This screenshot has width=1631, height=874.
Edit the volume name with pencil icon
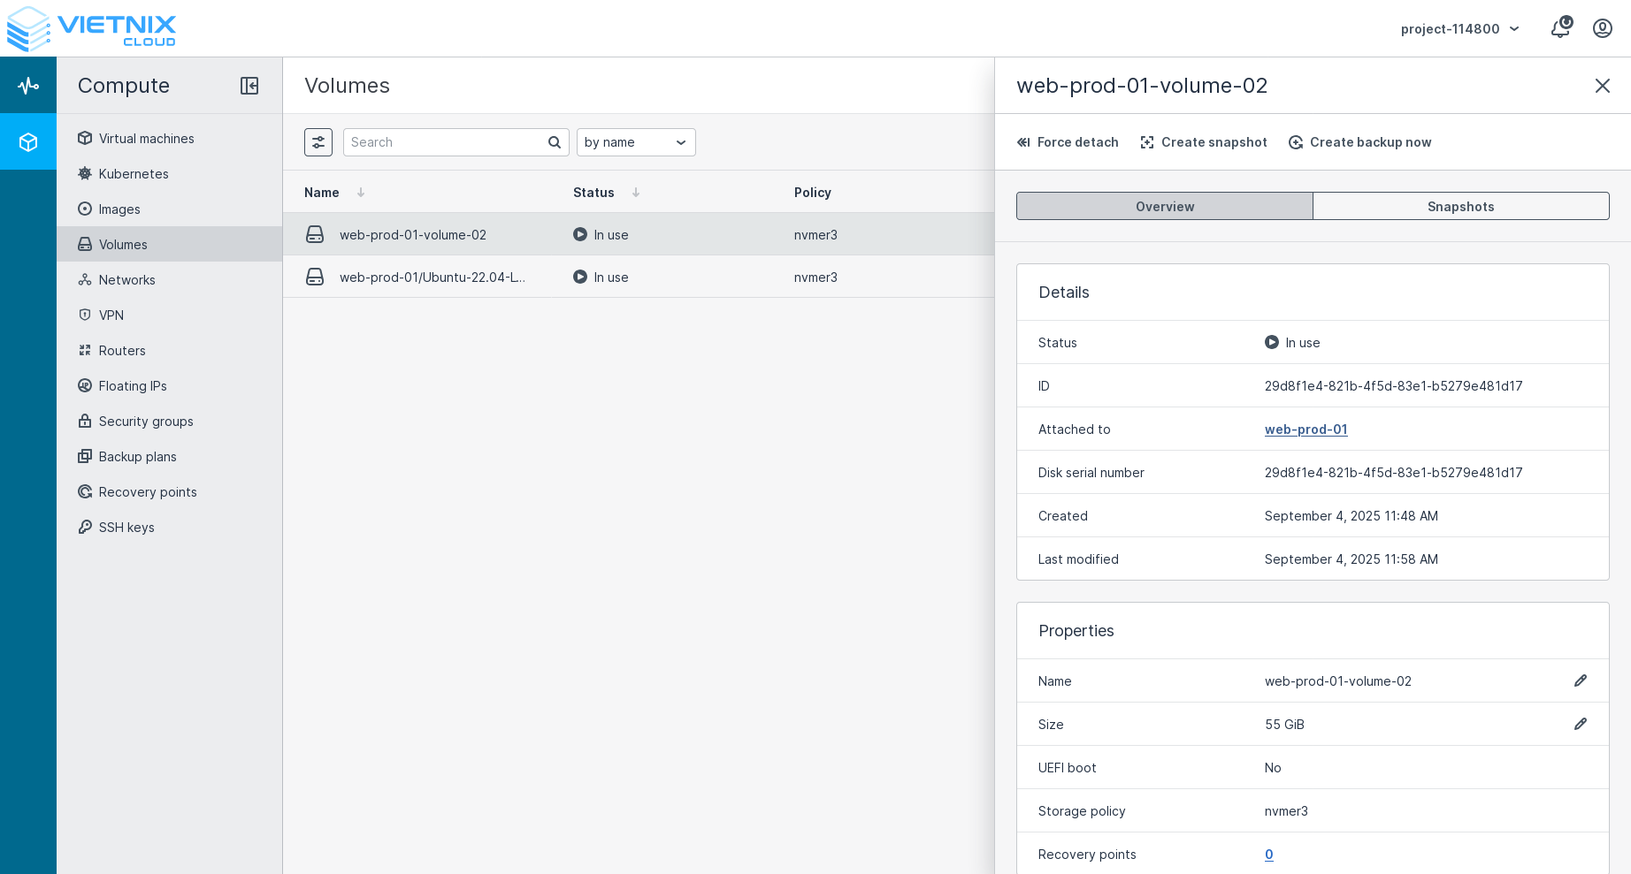click(1580, 680)
